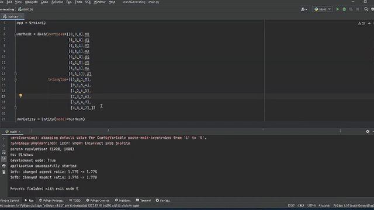The width and height of the screenshot is (374, 210).
Task: Click the CRLF line separator status widget
Action: coord(301,205)
